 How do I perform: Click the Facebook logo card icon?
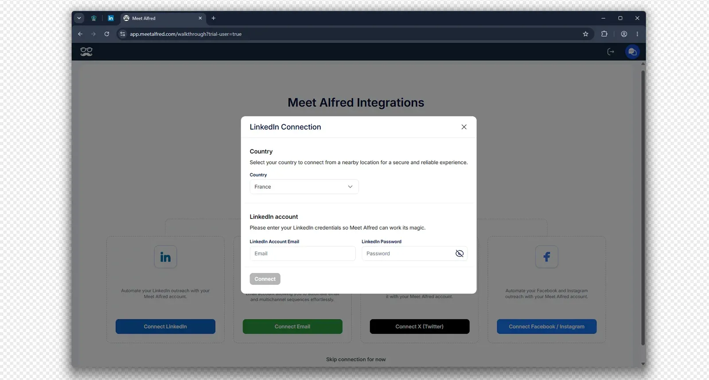tap(547, 257)
